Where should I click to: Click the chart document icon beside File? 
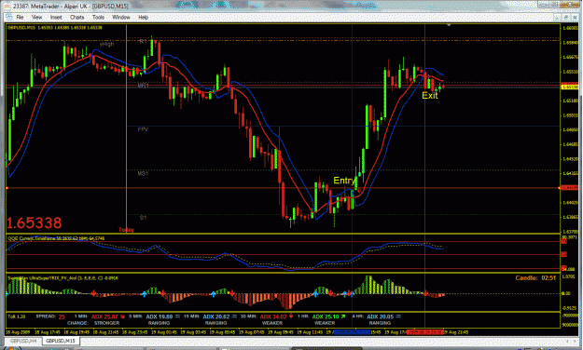[x=9, y=17]
